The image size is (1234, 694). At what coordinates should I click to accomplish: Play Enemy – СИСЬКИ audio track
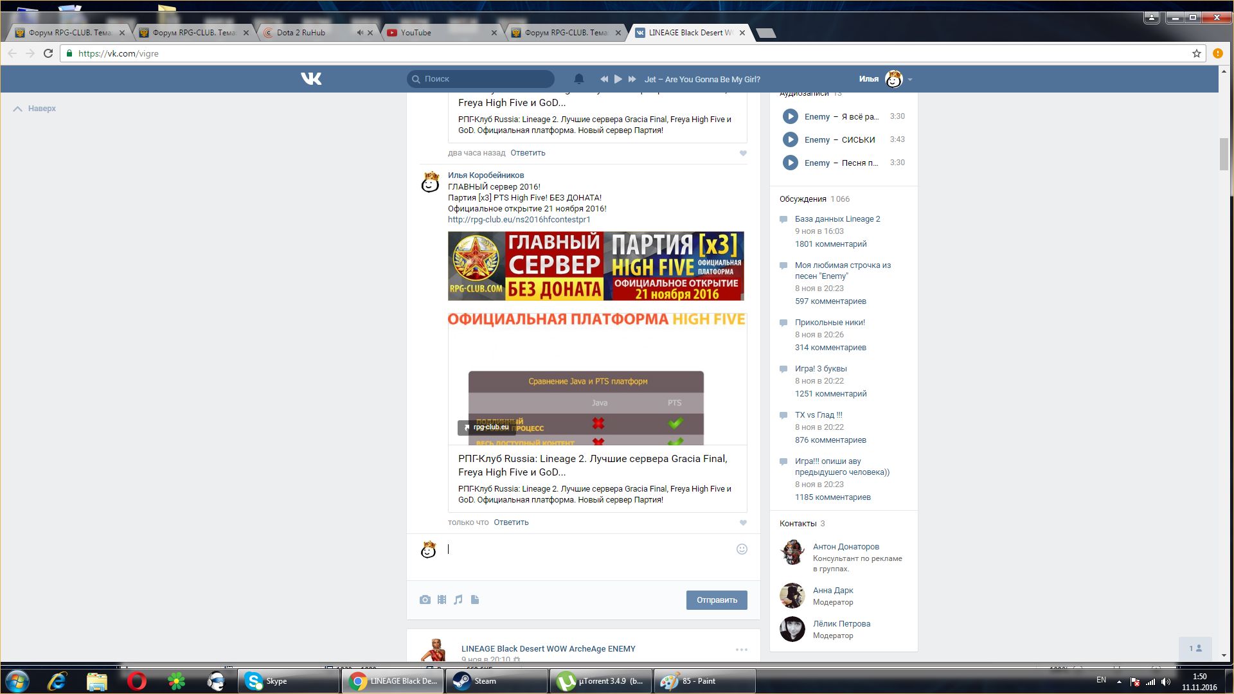coord(790,139)
